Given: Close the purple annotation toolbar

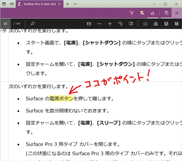Looking at the screenshot, I should pyautogui.click(x=177, y=13).
